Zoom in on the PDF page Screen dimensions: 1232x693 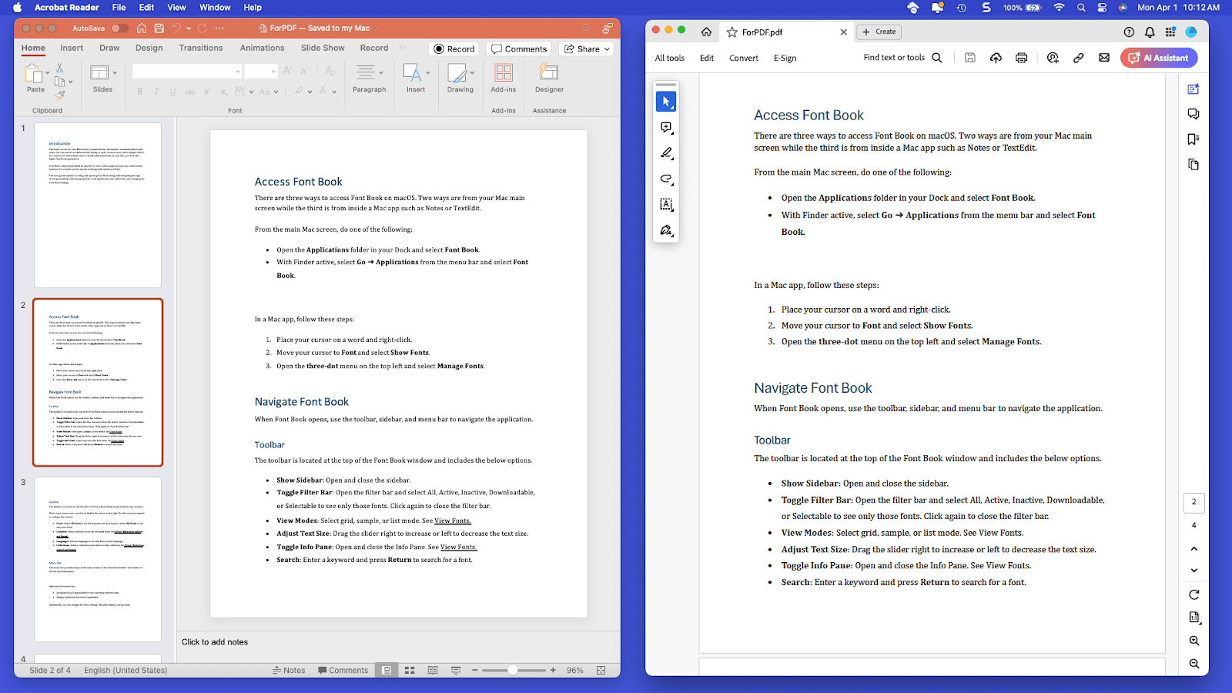[x=1194, y=641]
